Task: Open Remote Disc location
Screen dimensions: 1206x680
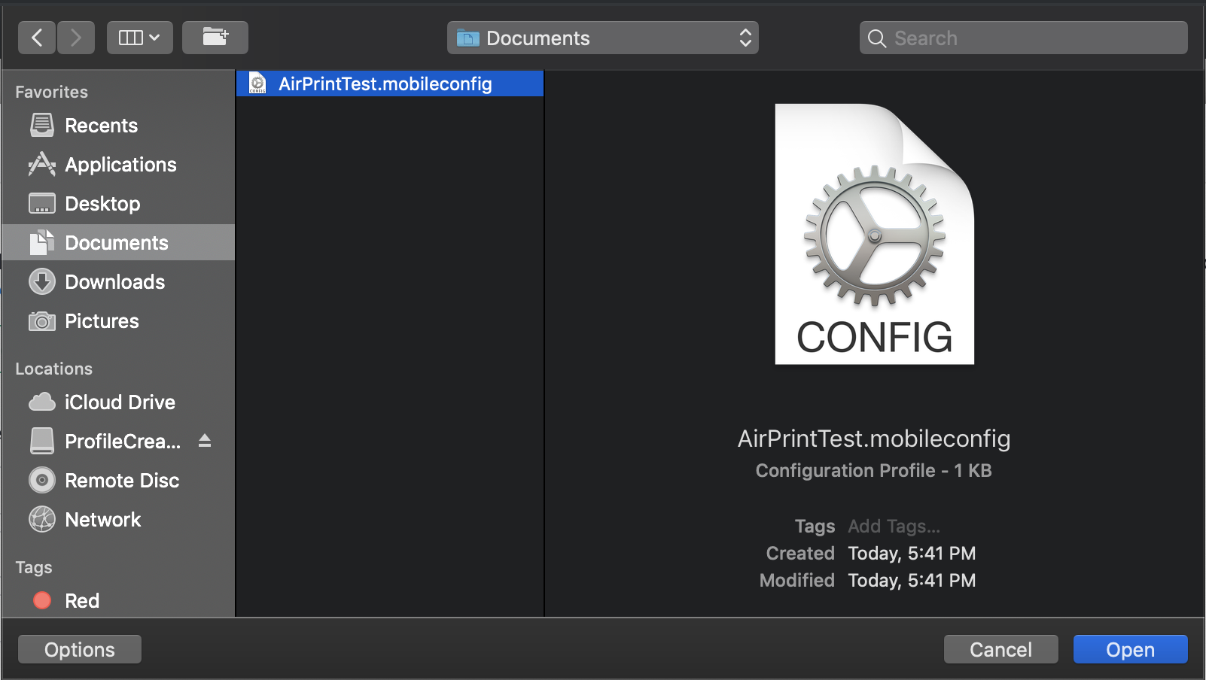Action: (x=118, y=481)
